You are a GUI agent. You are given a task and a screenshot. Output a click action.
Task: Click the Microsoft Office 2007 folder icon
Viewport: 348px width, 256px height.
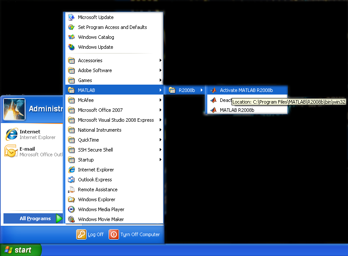tap(71, 110)
